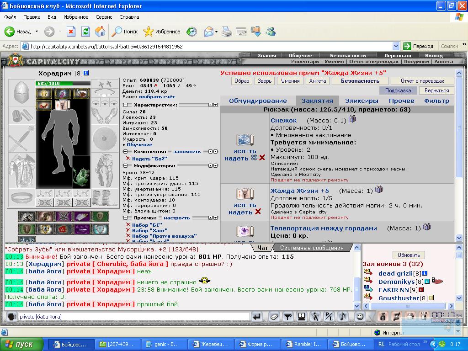Click the red X to discard Снежок
The image size is (468, 351).
click(x=262, y=158)
